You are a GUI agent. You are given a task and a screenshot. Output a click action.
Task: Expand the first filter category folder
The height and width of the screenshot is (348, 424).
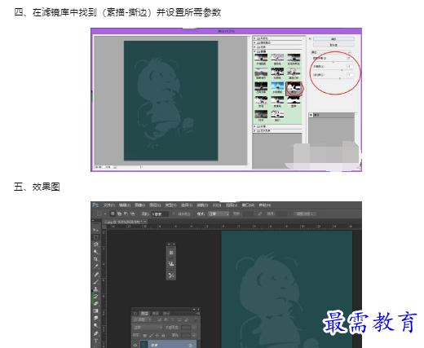(x=254, y=38)
